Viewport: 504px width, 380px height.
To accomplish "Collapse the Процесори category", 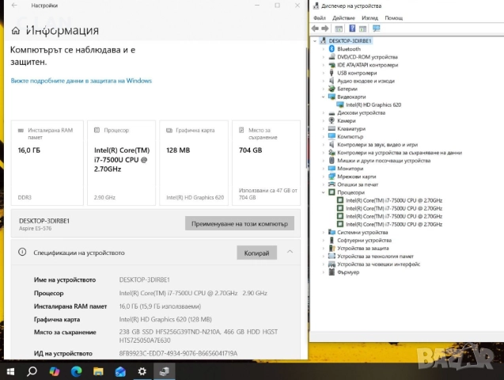I will 324,192.
